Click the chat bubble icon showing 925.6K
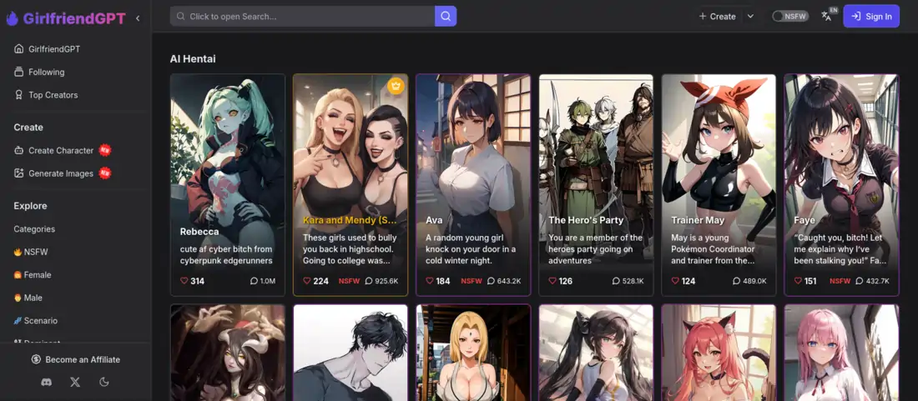The width and height of the screenshot is (918, 401). point(368,281)
